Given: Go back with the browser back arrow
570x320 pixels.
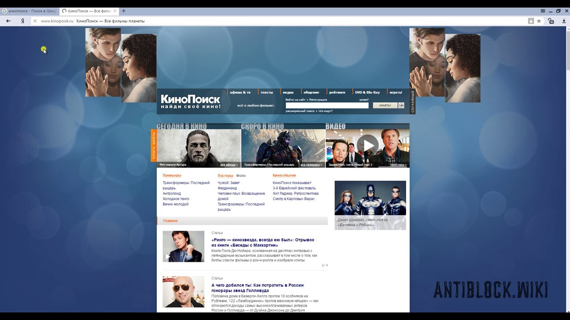Looking at the screenshot, I should click(8, 21).
